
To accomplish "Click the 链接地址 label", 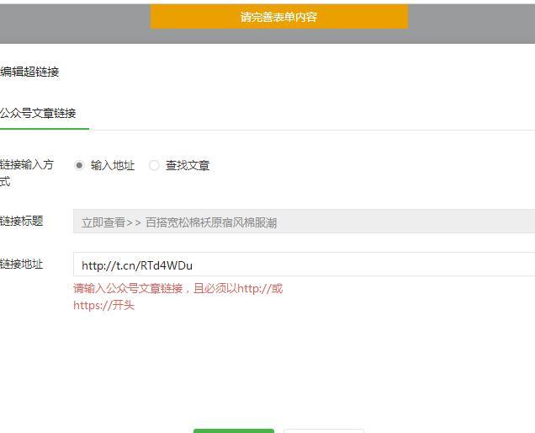I will pyautogui.click(x=21, y=264).
